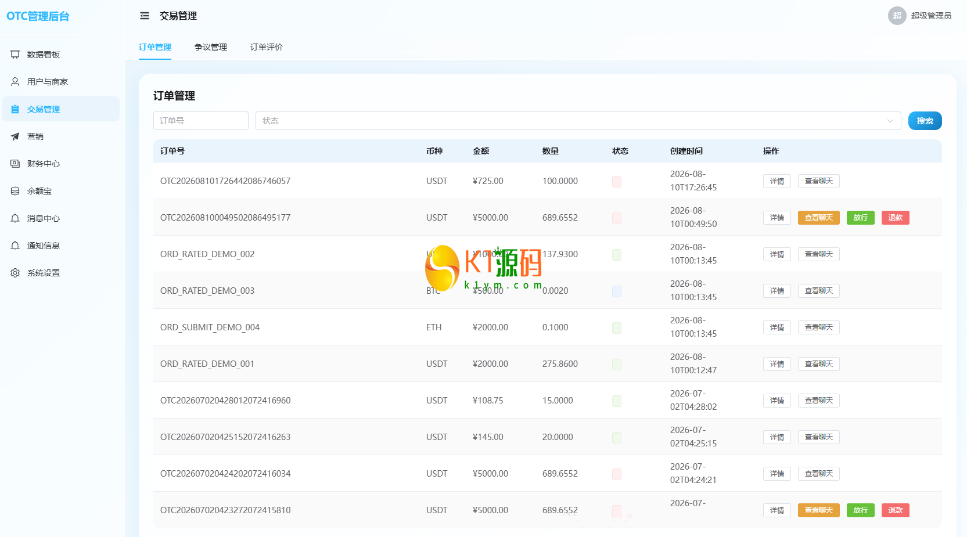Click red 退款 for order OTC2026081000495020864951​77
The image size is (967, 537).
(x=896, y=218)
